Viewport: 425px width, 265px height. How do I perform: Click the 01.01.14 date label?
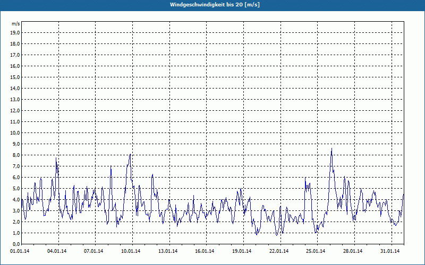tap(20, 251)
